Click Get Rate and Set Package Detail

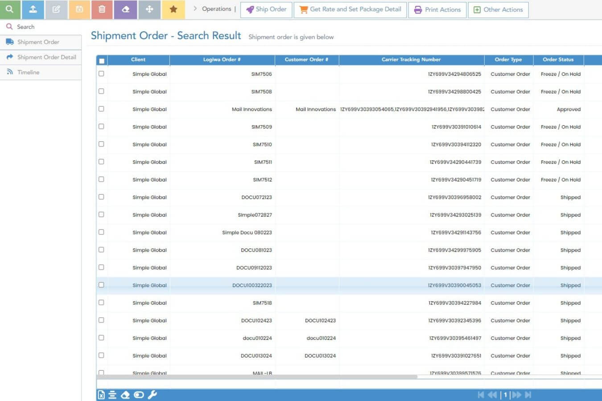point(350,10)
